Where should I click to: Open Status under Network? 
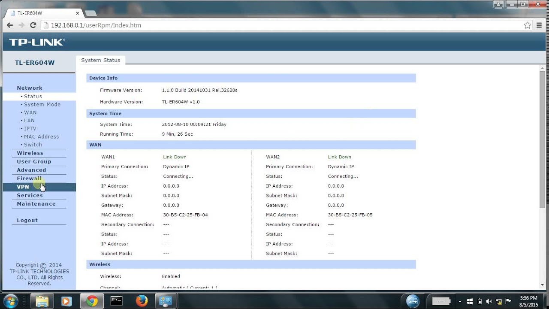coord(33,97)
